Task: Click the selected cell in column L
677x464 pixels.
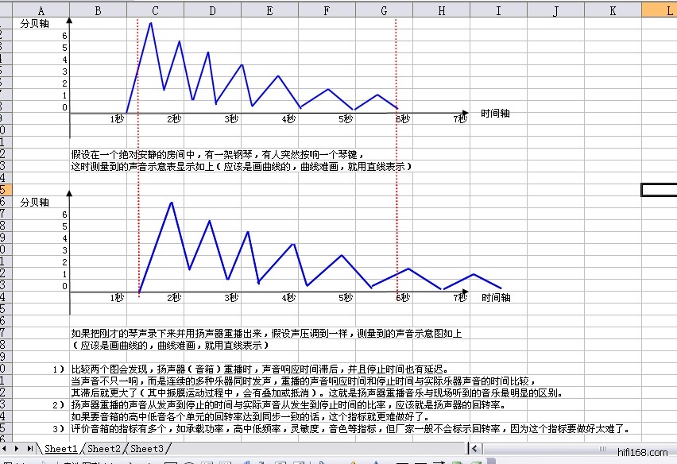Action: point(659,189)
